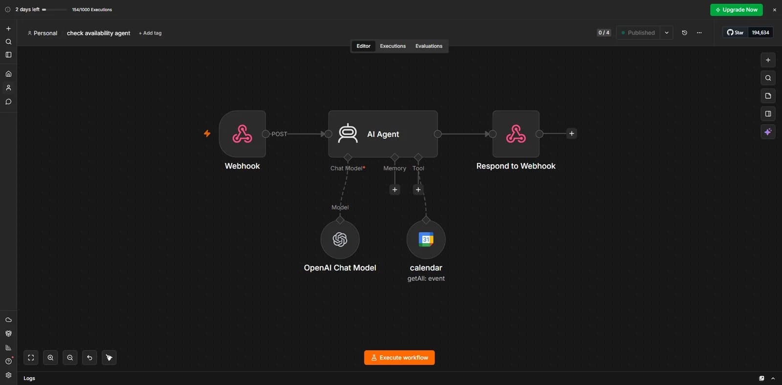Zoom out on the canvas
This screenshot has height=385, width=782.
tap(70, 358)
